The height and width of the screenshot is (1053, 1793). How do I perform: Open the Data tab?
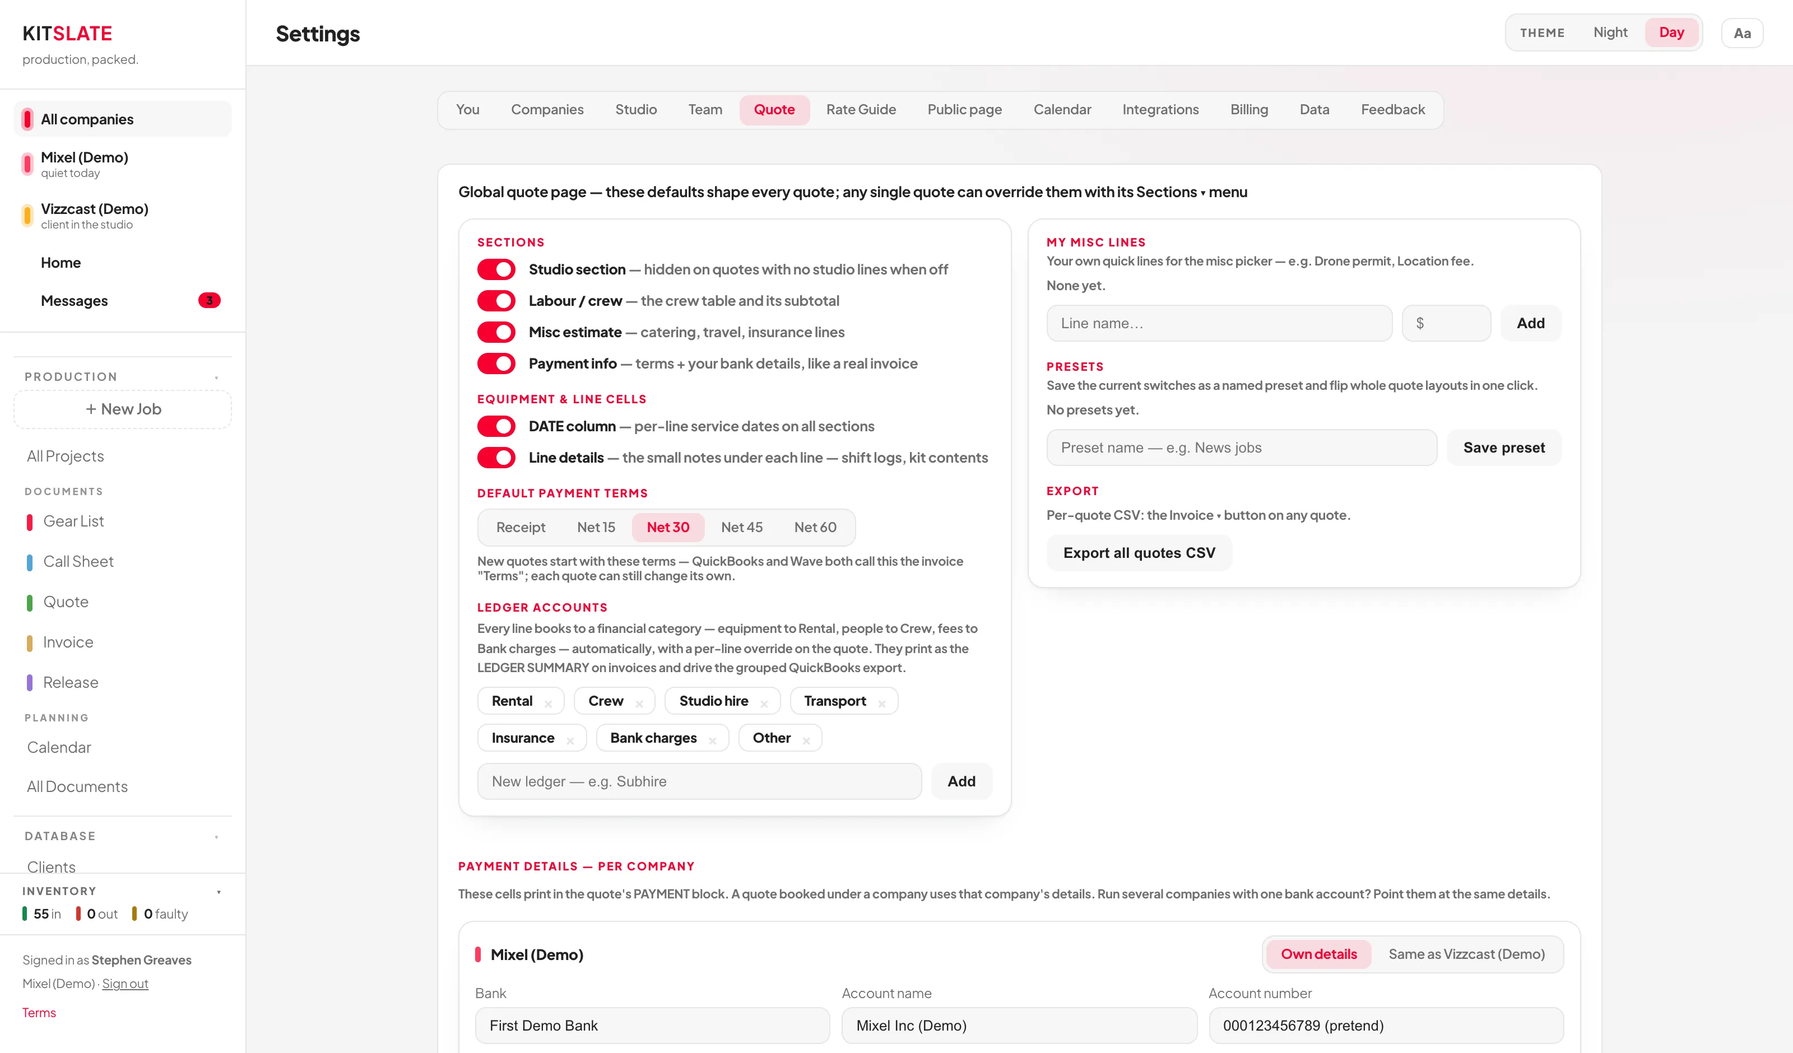tap(1314, 110)
